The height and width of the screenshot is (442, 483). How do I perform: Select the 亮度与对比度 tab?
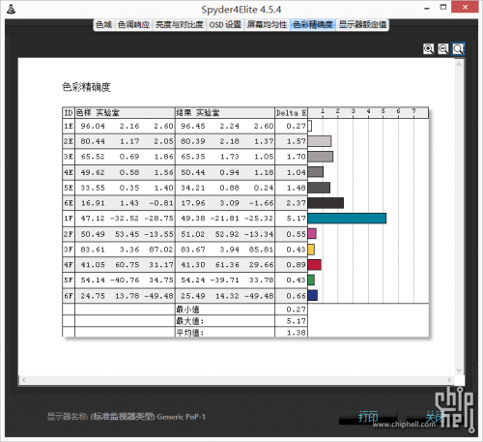tap(180, 24)
